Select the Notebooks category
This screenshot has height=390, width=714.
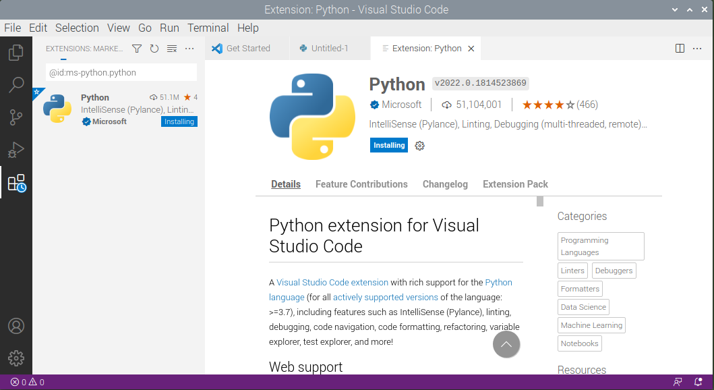point(579,343)
